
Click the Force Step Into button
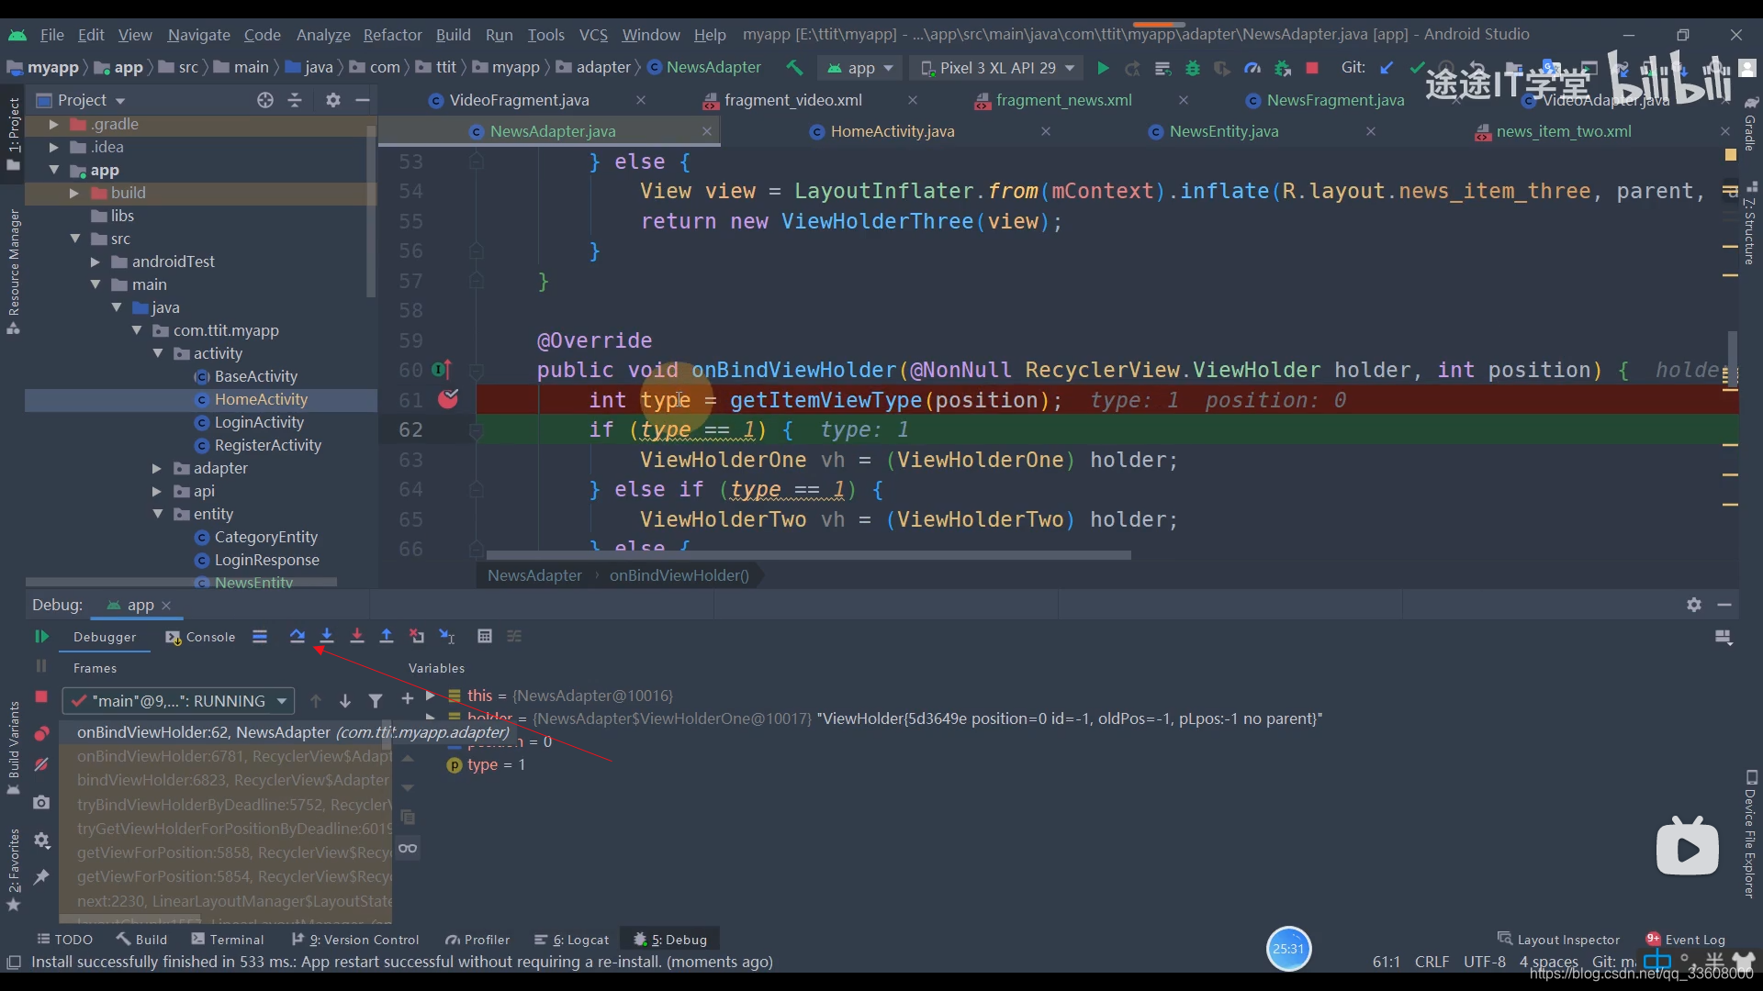(x=357, y=636)
